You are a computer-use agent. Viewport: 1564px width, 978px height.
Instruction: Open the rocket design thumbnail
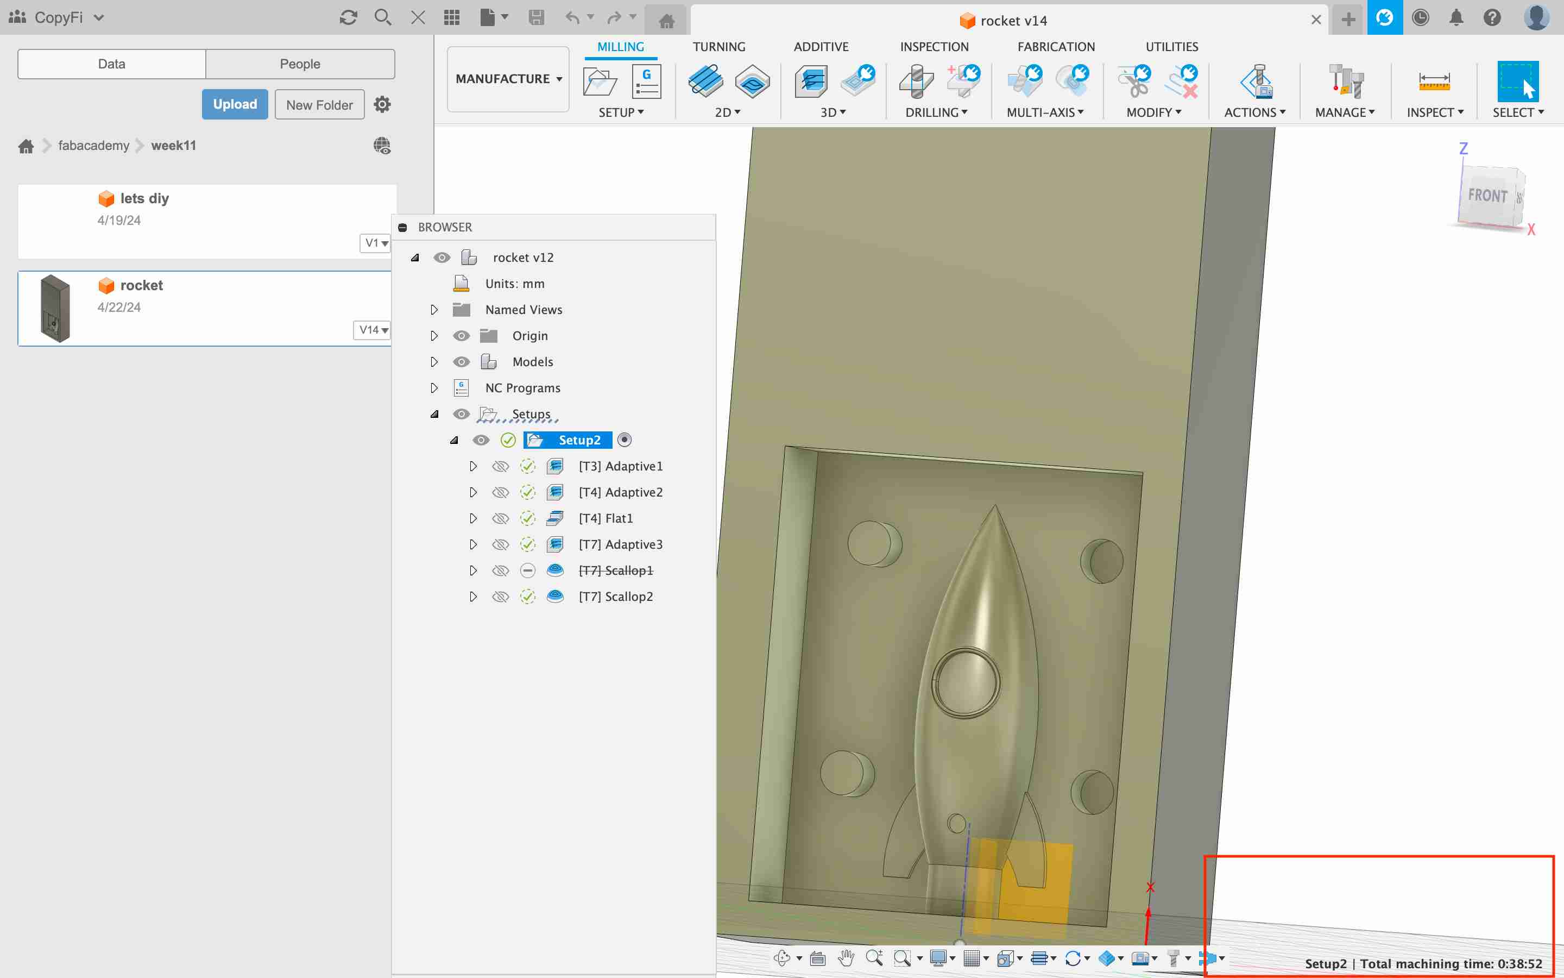[x=55, y=309]
